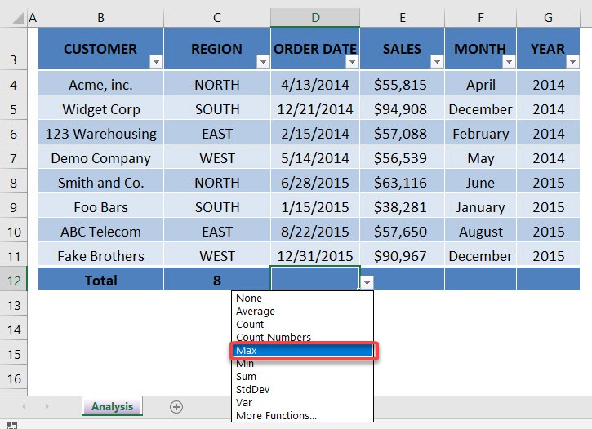Click the Fake Brothers cell
Image resolution: width=592 pixels, height=429 pixels.
[100, 256]
